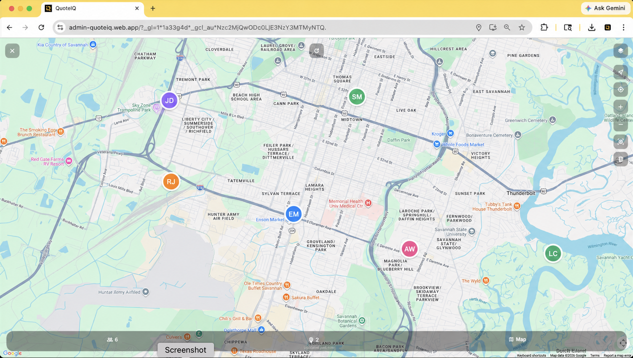The width and height of the screenshot is (633, 358).
Task: Click the Ole Times Country Buffet pin
Action: point(287,285)
